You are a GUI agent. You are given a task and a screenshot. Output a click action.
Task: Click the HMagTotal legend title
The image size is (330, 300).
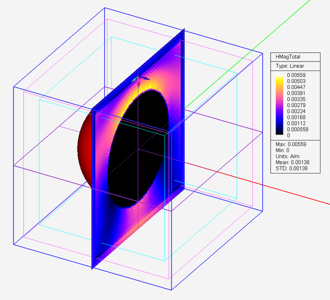287,57
